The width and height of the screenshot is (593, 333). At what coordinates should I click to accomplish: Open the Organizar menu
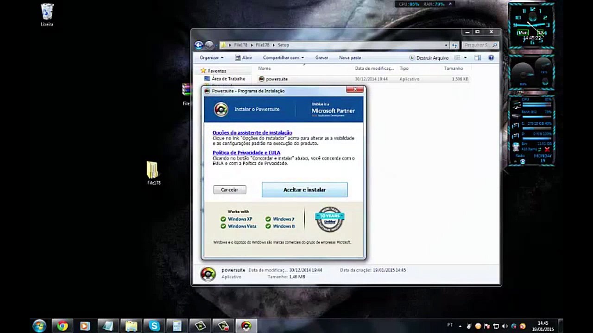coord(211,58)
